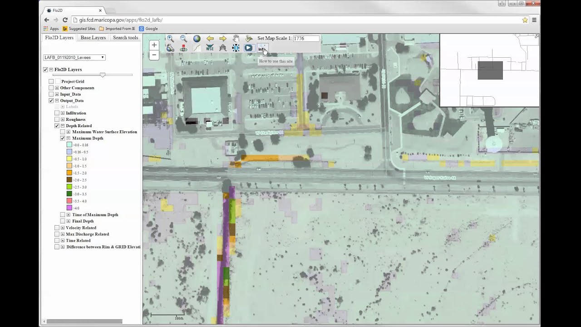Activate the Pan hand tool

236,39
